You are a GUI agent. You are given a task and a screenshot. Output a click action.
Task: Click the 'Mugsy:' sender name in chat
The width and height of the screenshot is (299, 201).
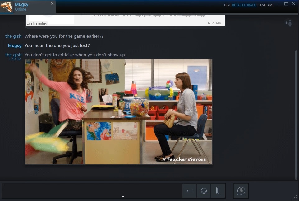[x=15, y=46]
